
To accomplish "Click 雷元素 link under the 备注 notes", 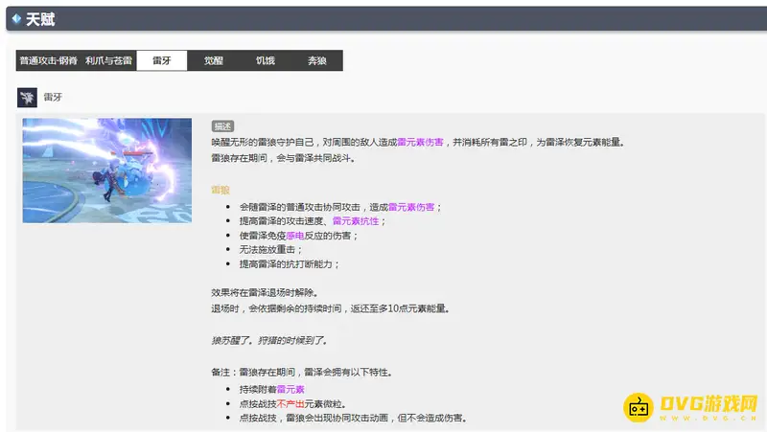I will pos(291,390).
